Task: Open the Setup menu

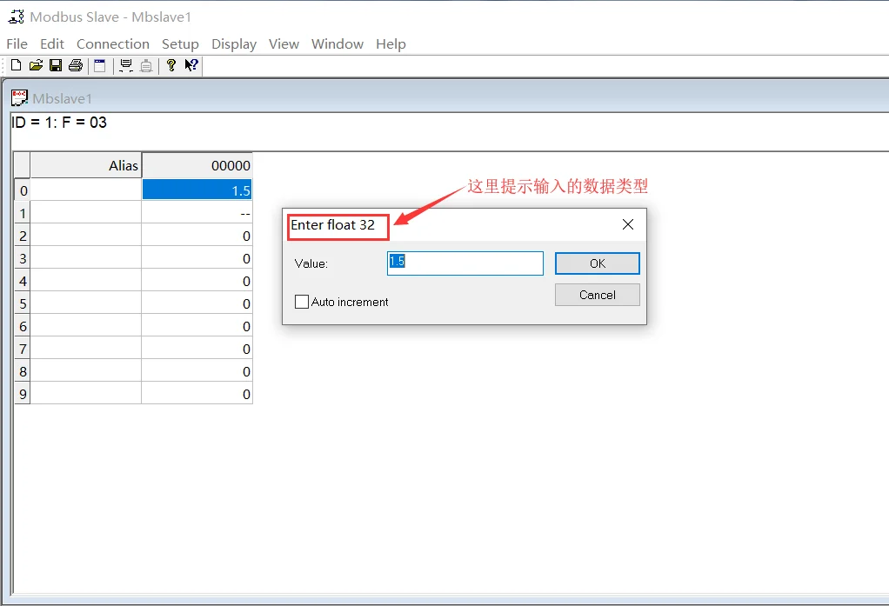Action: pyautogui.click(x=180, y=44)
